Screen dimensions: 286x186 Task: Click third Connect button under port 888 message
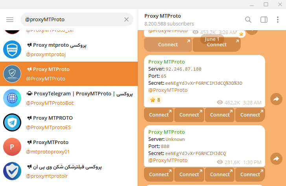pos(220,175)
